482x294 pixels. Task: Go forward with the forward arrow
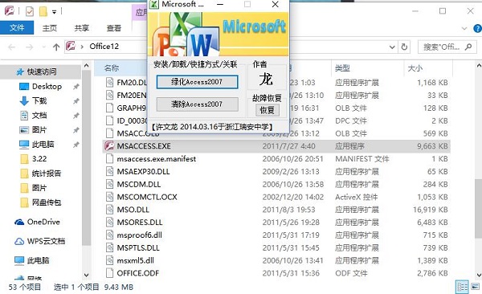29,47
